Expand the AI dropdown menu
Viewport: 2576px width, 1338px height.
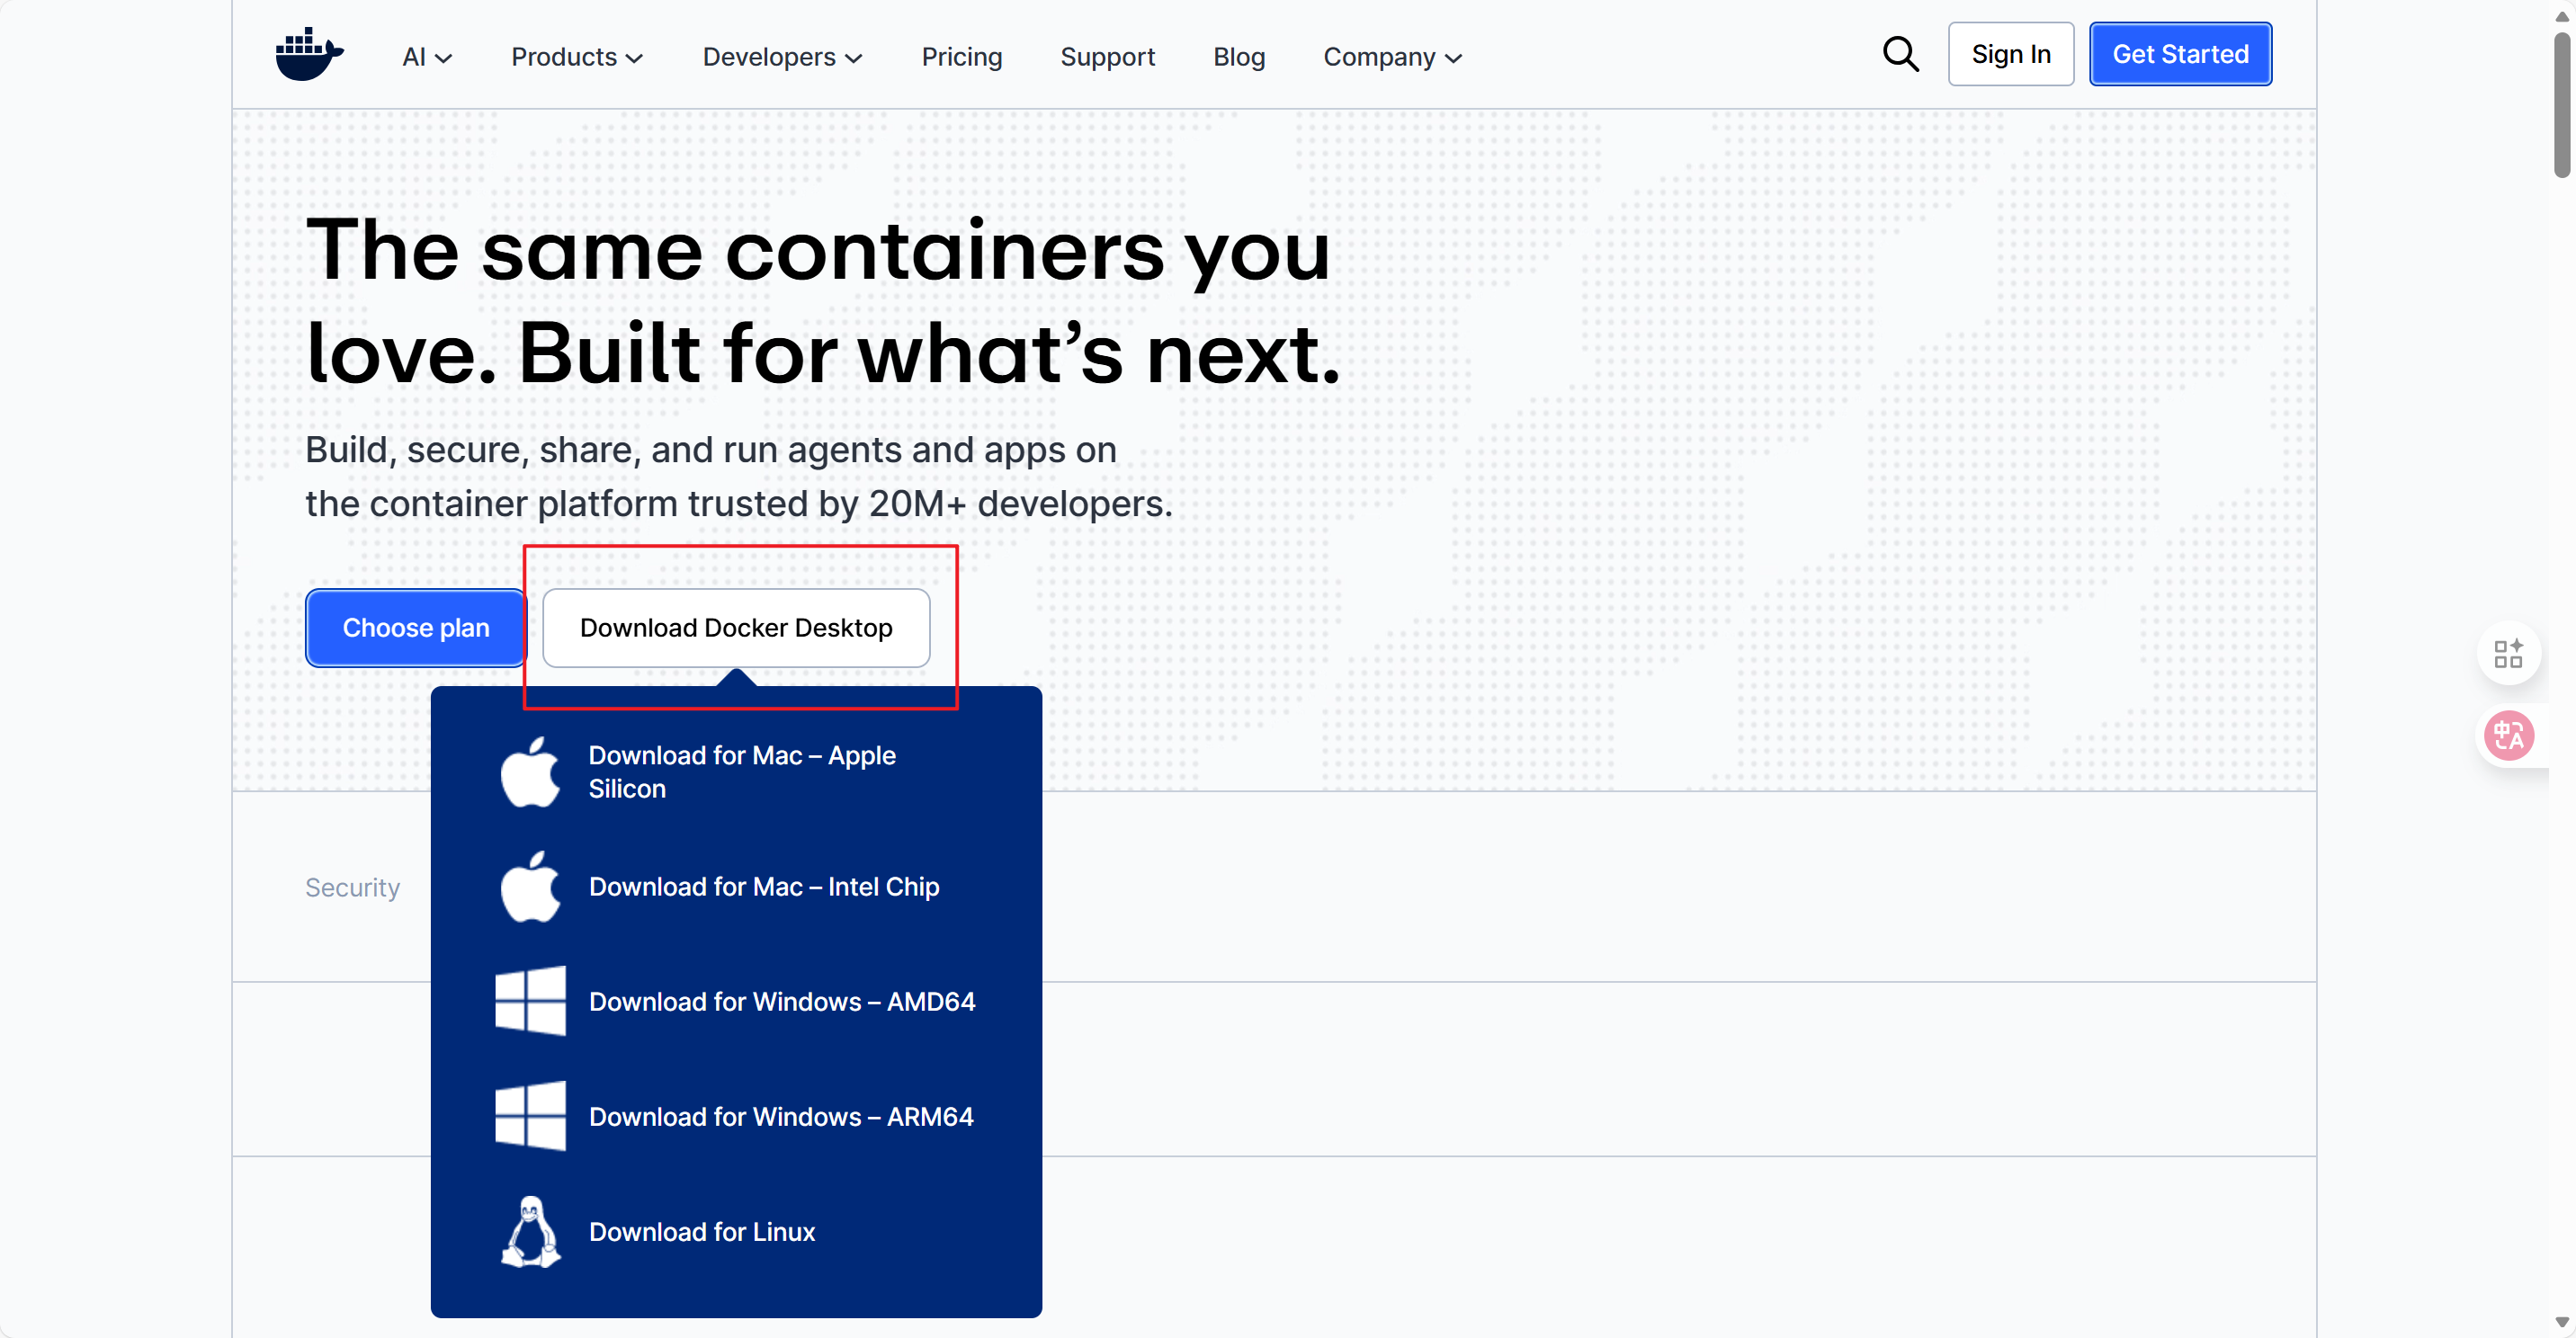tap(427, 57)
